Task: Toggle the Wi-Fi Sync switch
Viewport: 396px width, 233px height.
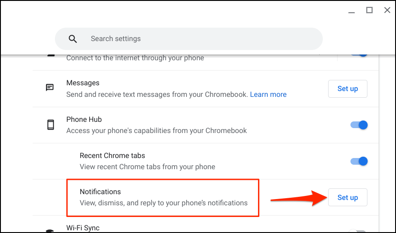Action: [358, 231]
